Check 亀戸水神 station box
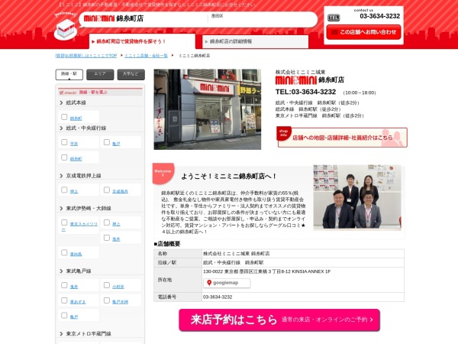Screen dimensions: 458x344 107,300
